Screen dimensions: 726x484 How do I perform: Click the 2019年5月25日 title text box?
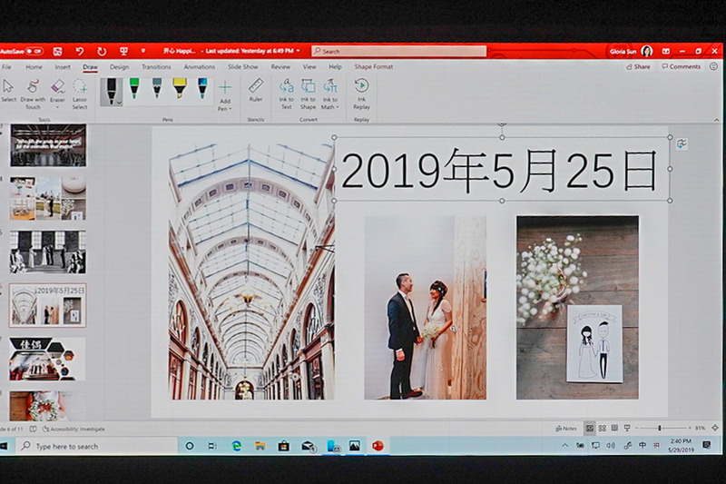[502, 170]
